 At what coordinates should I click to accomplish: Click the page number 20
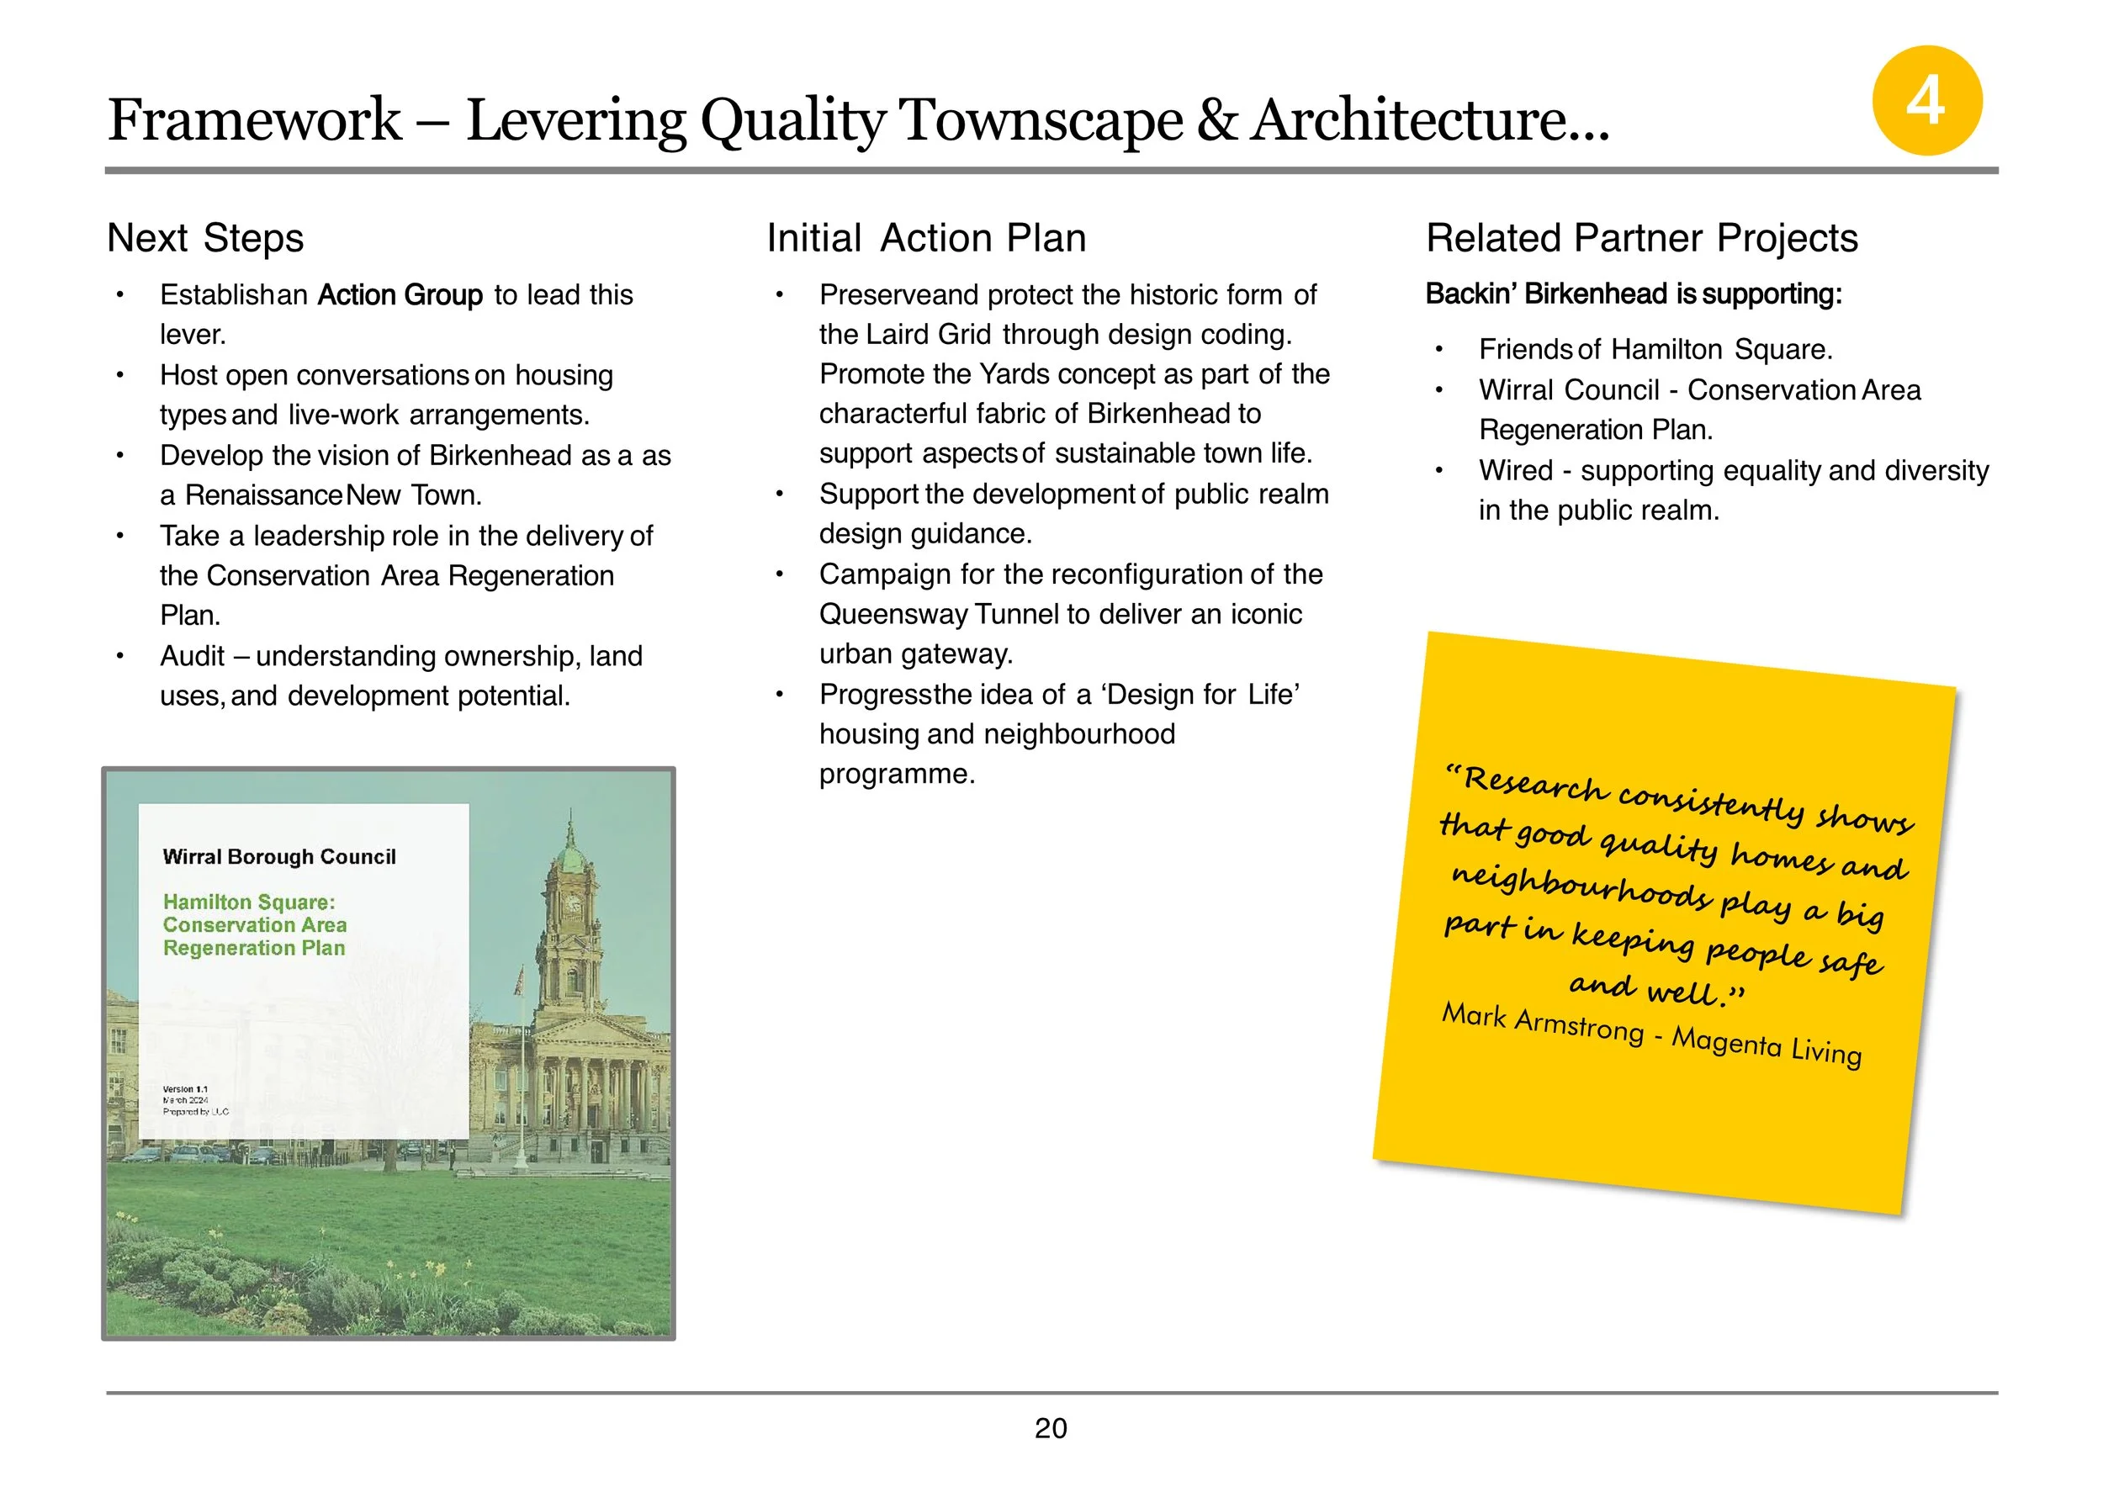[1051, 1428]
